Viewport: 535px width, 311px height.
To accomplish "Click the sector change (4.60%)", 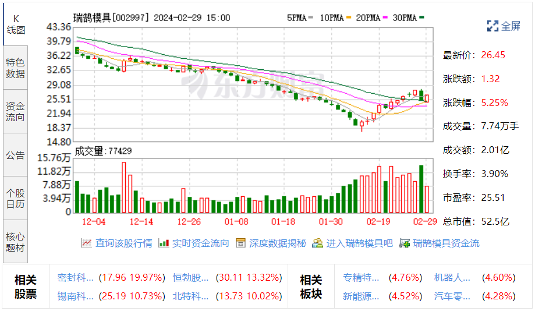I will point(499,278).
